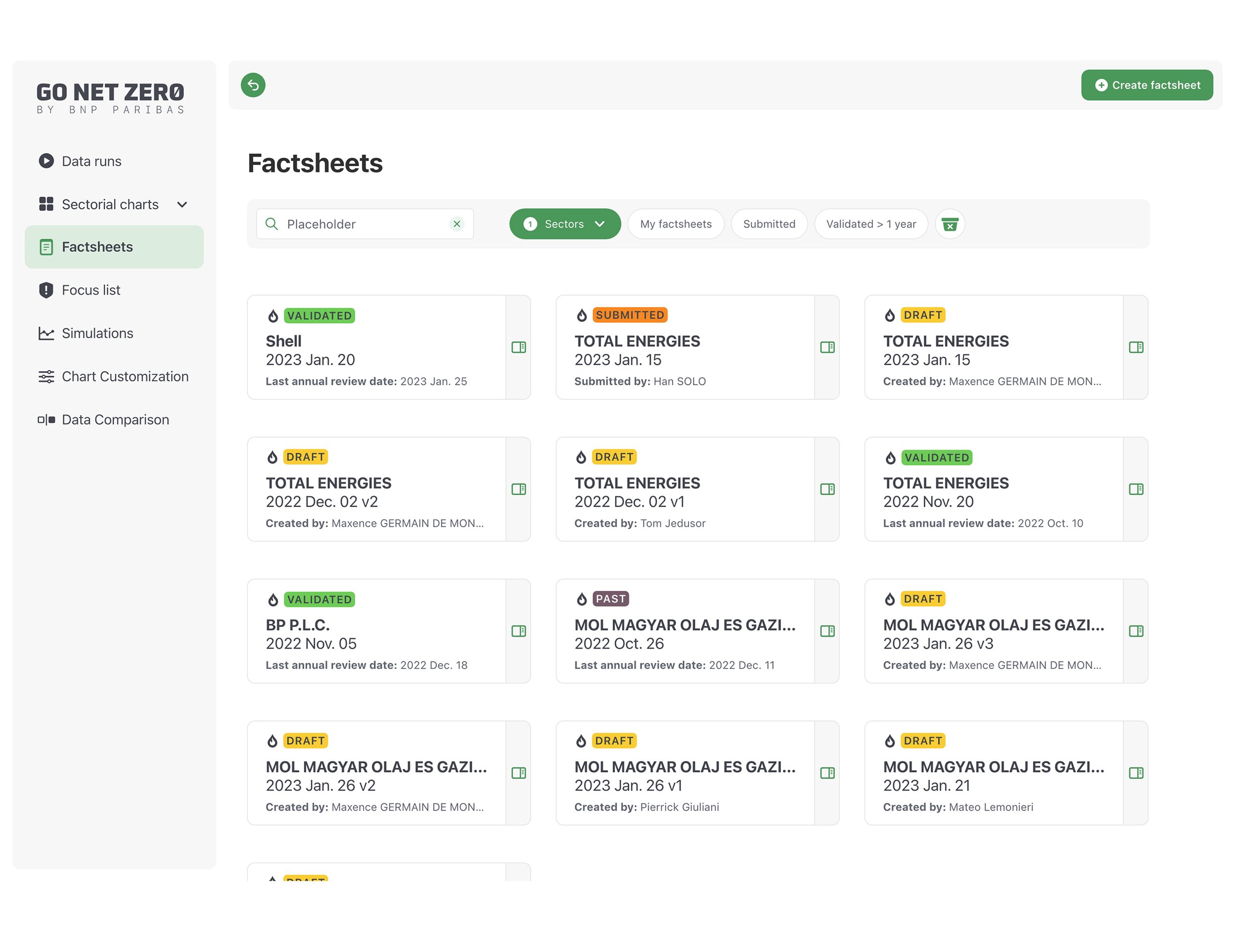Click the Data Comparison icon

click(x=46, y=420)
